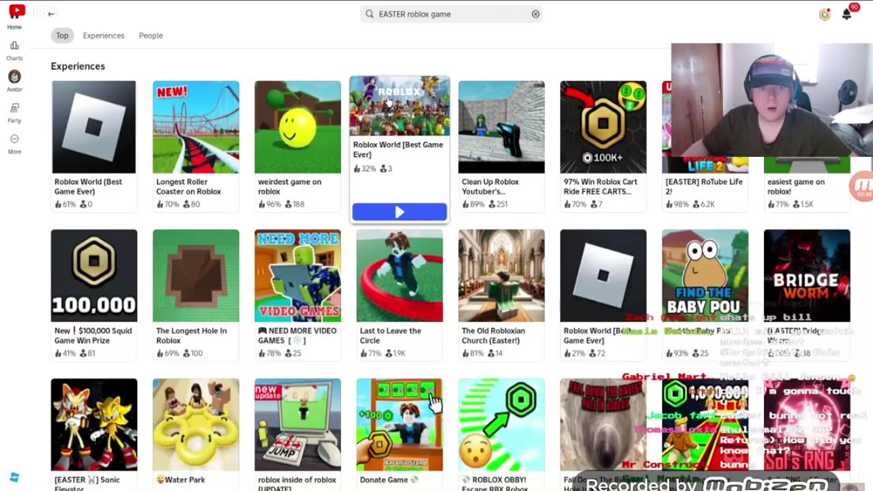The image size is (873, 491).
Task: Click 'Last to Leave the Circle' title
Action: pyautogui.click(x=391, y=336)
